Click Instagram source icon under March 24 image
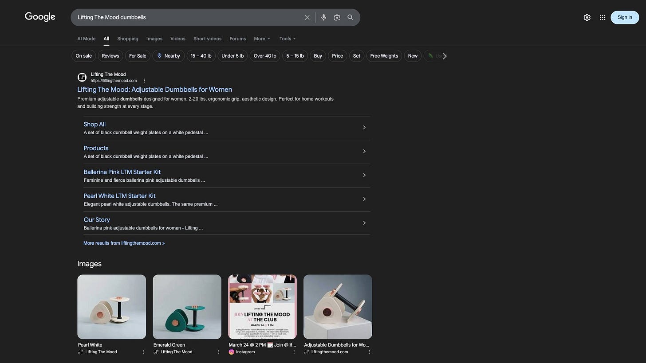 [x=231, y=352]
